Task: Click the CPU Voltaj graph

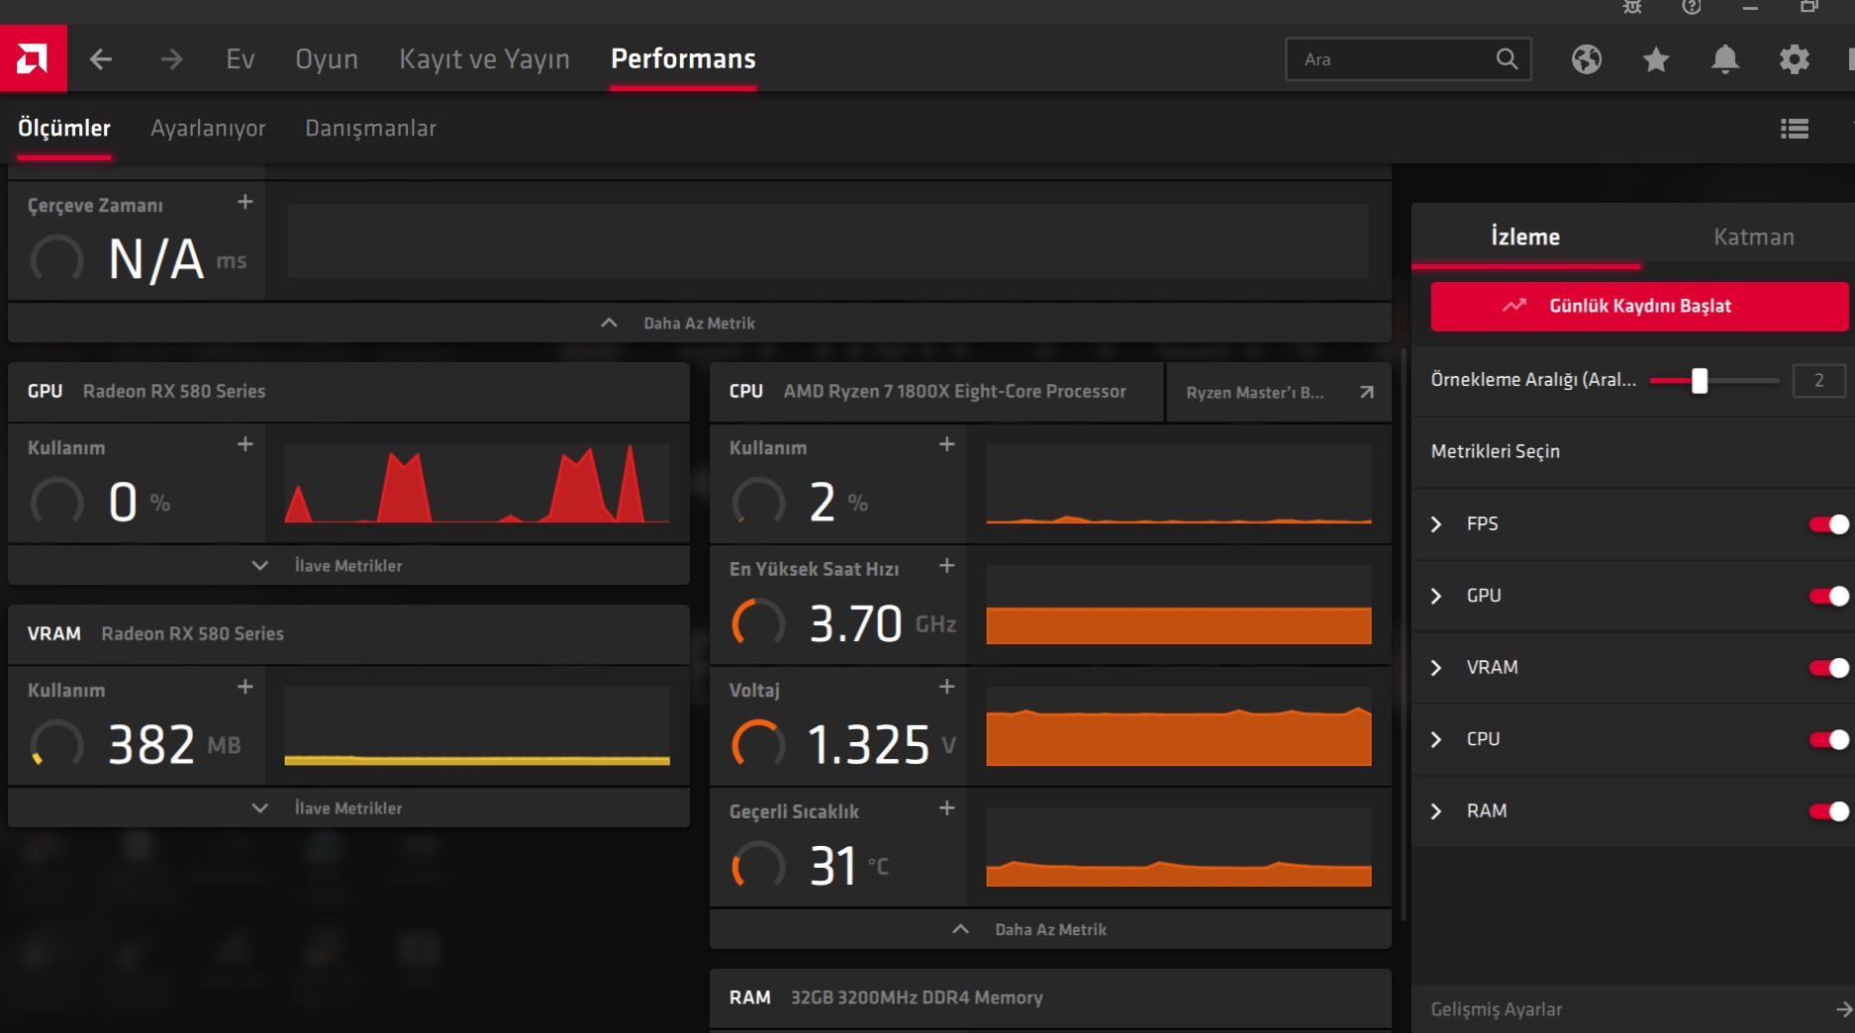Action: coord(1179,726)
